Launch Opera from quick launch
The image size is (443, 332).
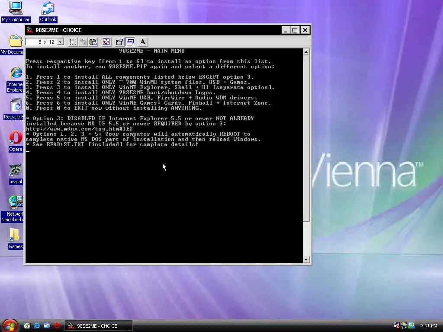(x=57, y=326)
